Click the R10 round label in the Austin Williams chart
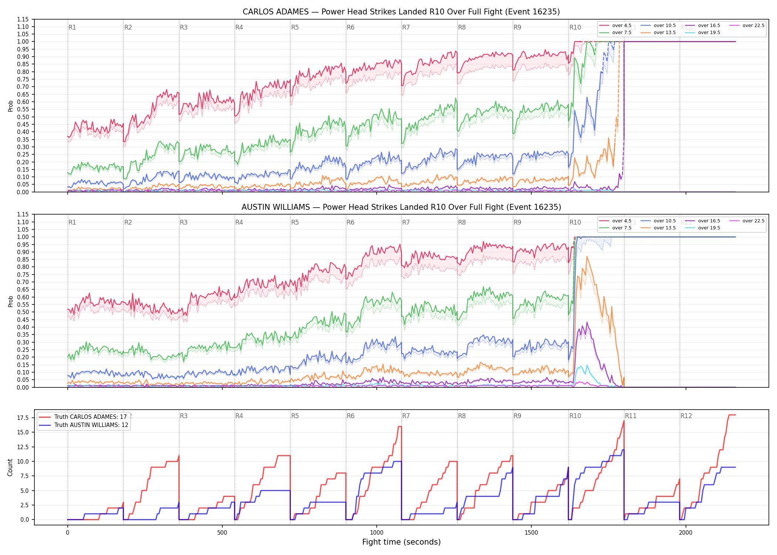This screenshot has width=777, height=555. [x=575, y=222]
